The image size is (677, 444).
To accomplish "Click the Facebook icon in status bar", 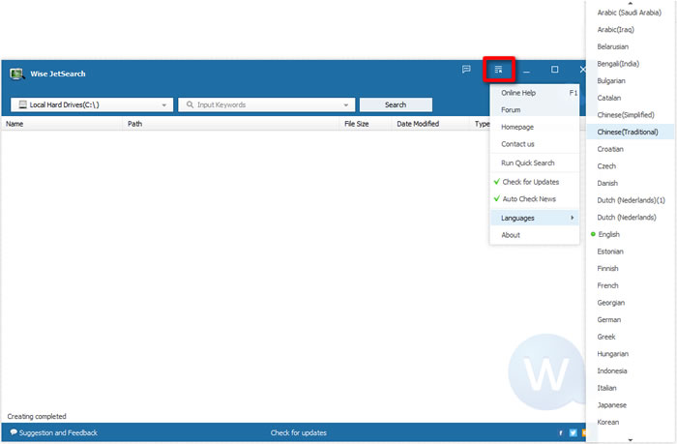I will click(x=561, y=432).
